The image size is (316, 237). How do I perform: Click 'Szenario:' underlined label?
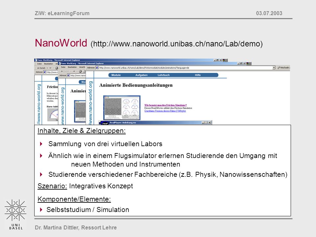click(x=52, y=186)
